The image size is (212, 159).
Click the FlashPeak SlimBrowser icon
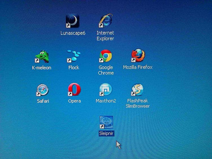pos(138,90)
